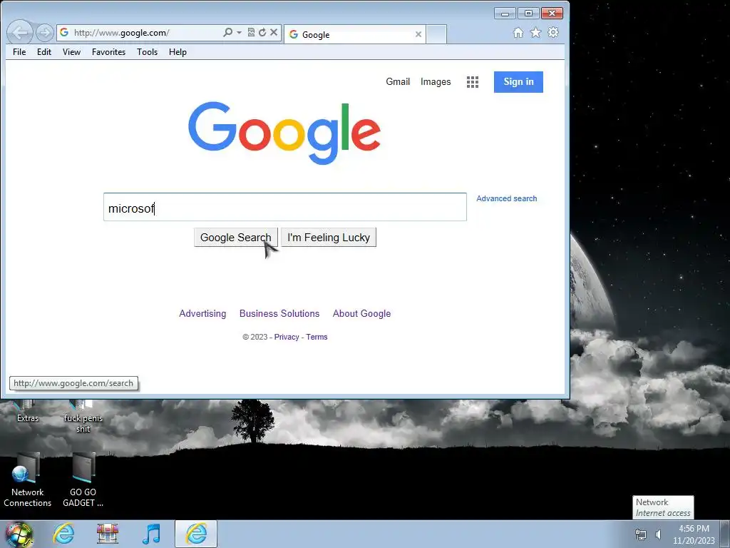Open the WinRAR archive taskbar icon
The image size is (730, 548).
click(108, 534)
